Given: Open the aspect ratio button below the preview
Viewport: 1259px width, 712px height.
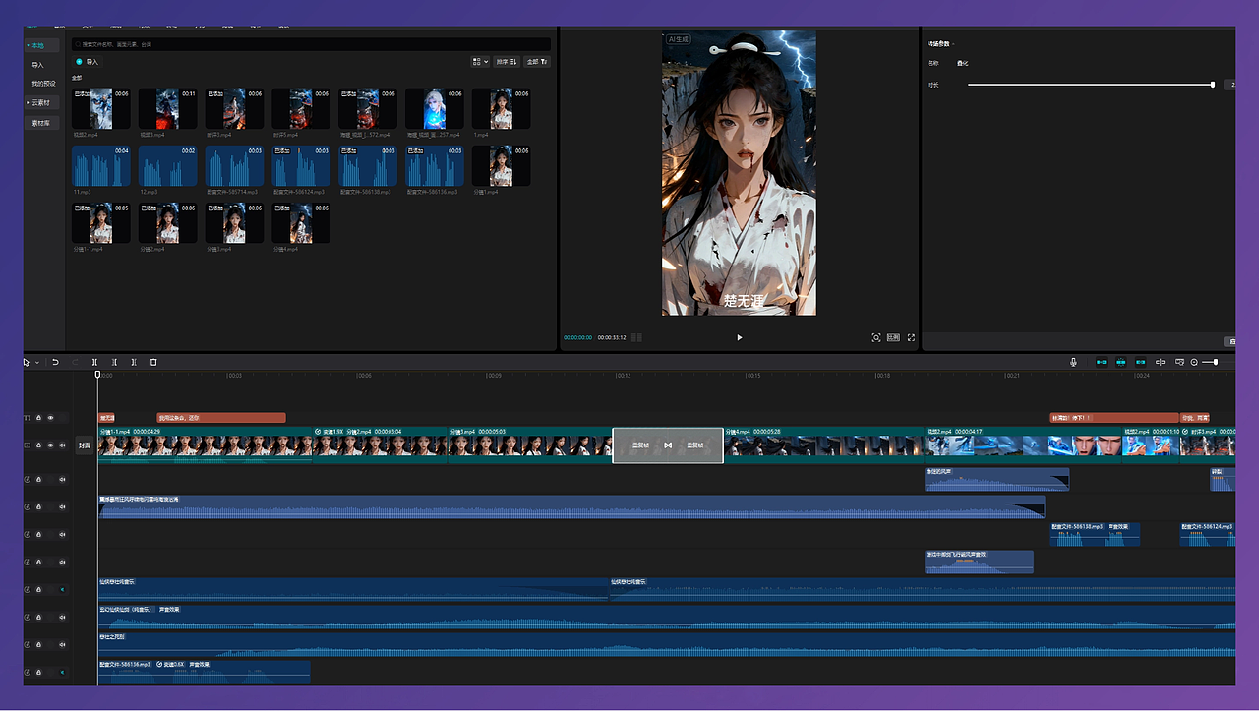Looking at the screenshot, I should tap(893, 337).
